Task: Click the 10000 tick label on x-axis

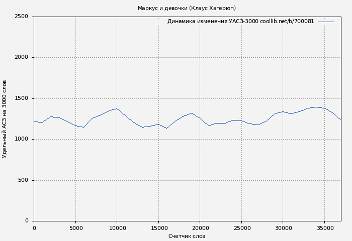Action: (117, 228)
